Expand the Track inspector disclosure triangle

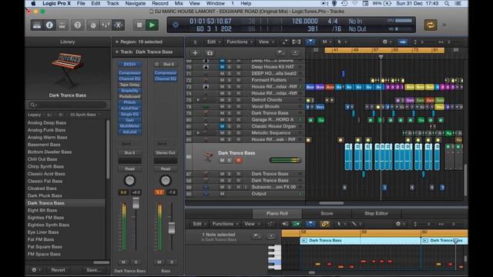pyautogui.click(x=117, y=52)
